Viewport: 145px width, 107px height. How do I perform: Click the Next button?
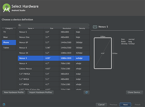pyautogui.click(x=125, y=105)
